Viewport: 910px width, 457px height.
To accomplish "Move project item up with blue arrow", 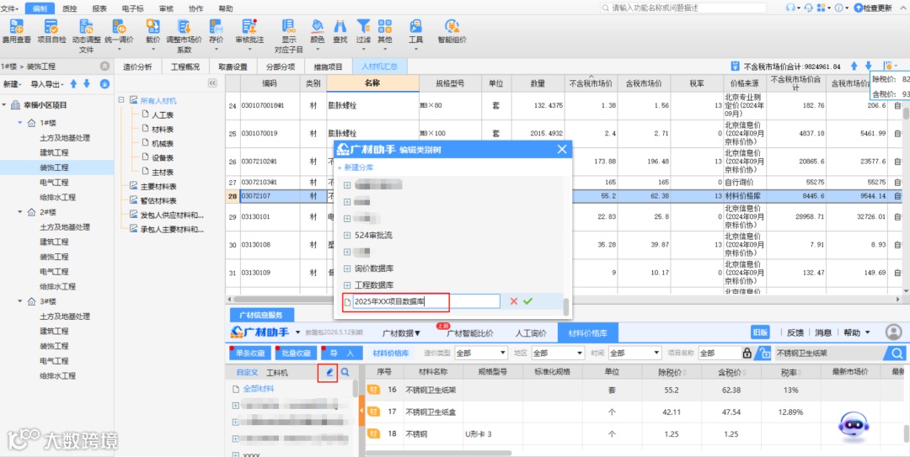I will pos(73,84).
